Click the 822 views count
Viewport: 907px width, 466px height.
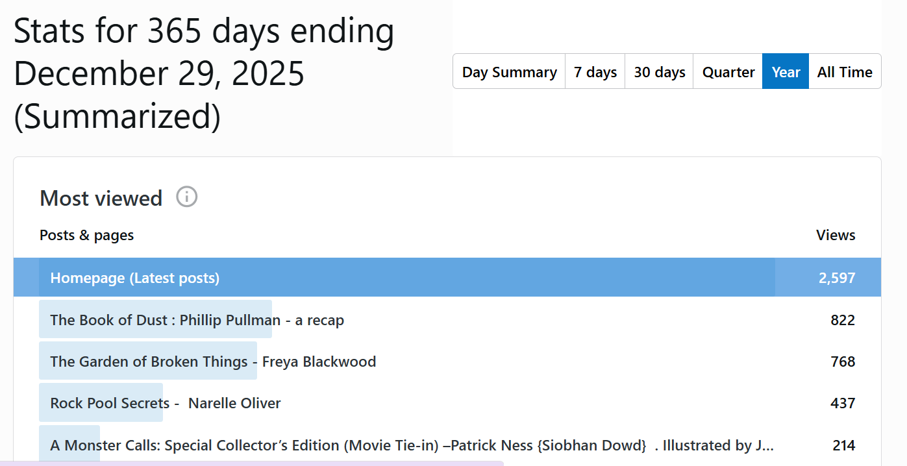(x=843, y=320)
